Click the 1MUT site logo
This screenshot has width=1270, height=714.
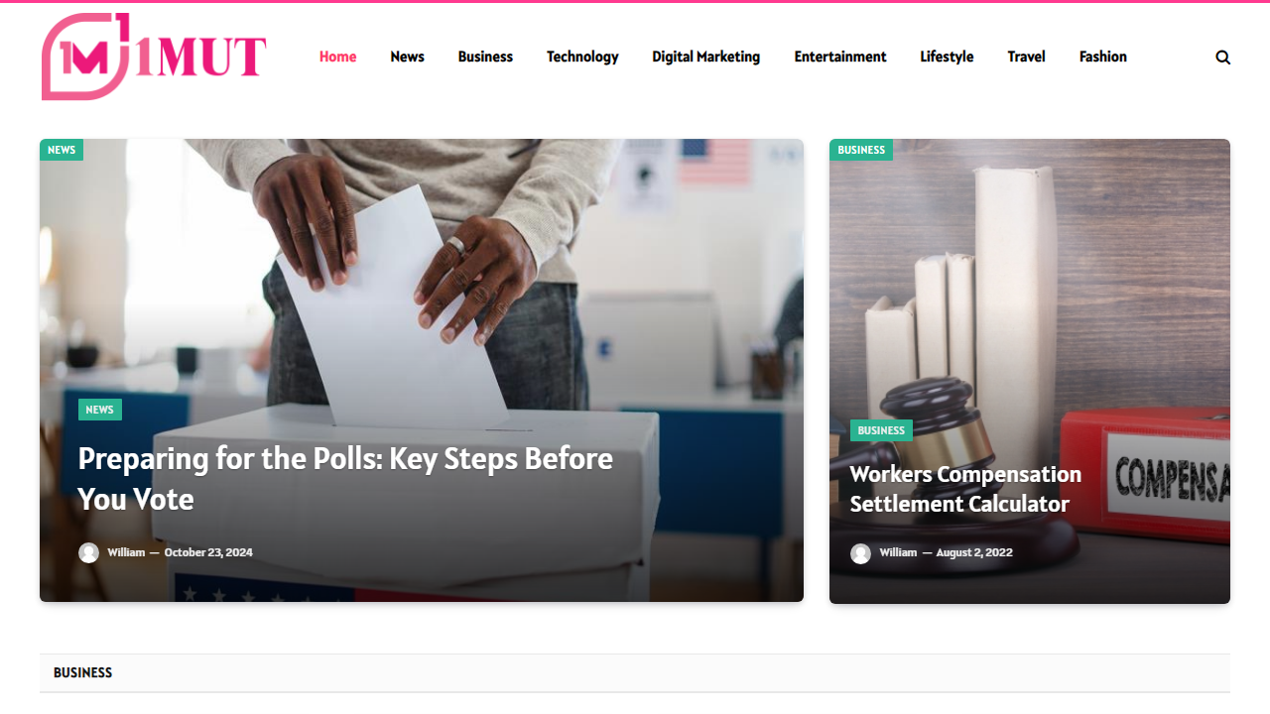point(154,57)
